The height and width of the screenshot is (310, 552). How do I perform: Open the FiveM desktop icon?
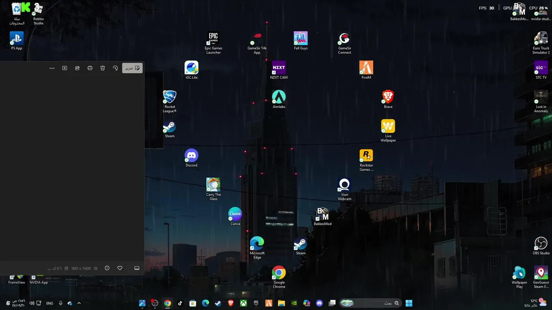click(366, 70)
